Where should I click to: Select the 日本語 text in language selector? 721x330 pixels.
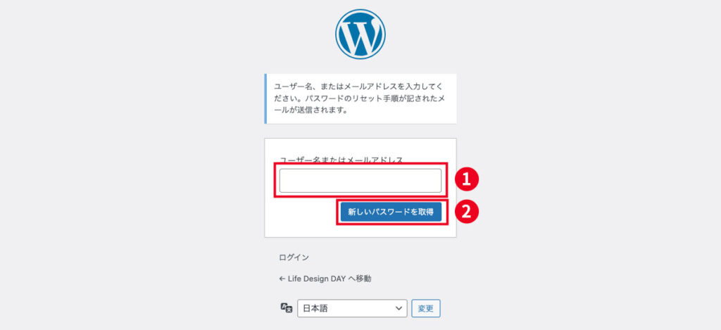pyautogui.click(x=315, y=309)
